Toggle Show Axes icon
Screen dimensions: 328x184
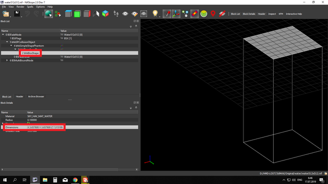176,14
